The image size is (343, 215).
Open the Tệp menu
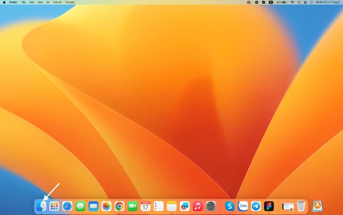[23, 2]
